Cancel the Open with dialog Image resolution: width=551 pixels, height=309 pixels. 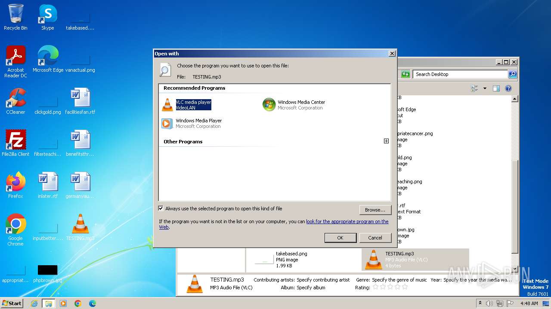(x=375, y=238)
